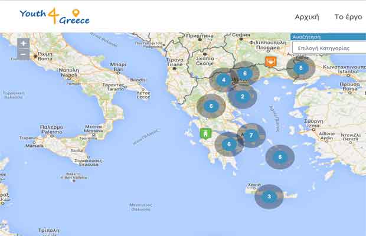366x236 pixels.
Task: Open the Επιλογή Κατηγορίας dropdown
Action: [329, 48]
